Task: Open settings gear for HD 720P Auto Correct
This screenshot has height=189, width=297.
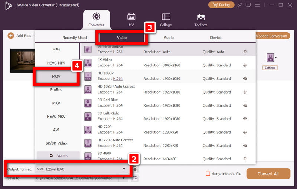Action: tap(245, 146)
